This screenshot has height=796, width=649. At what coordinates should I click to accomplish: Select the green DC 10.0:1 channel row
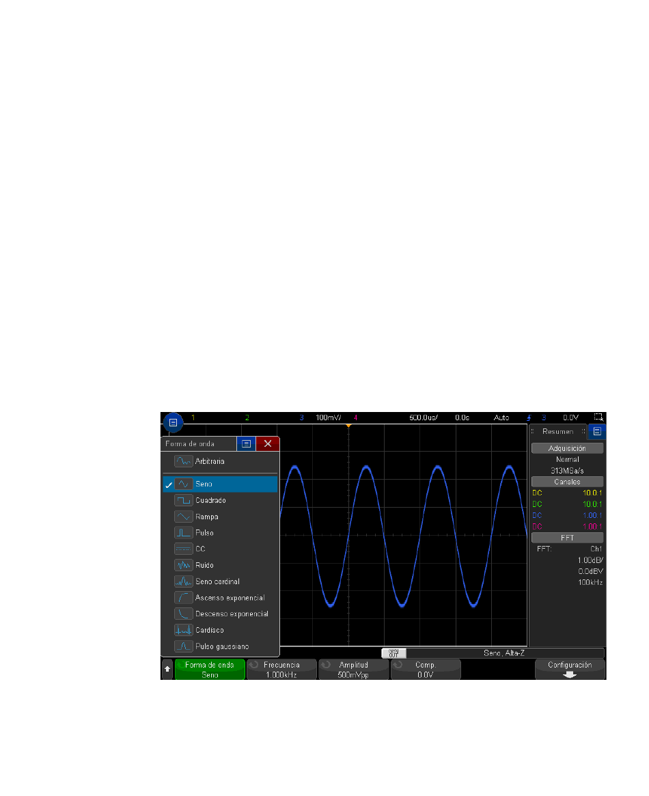[567, 504]
